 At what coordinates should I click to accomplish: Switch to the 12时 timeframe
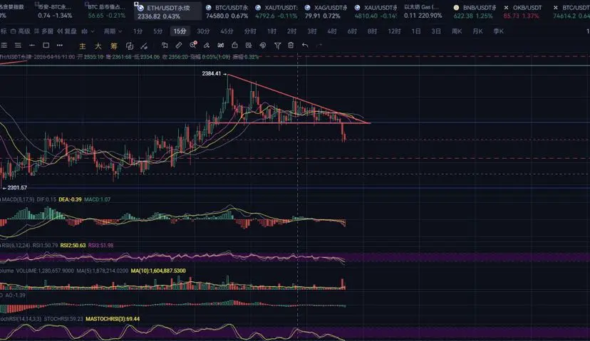(394, 31)
